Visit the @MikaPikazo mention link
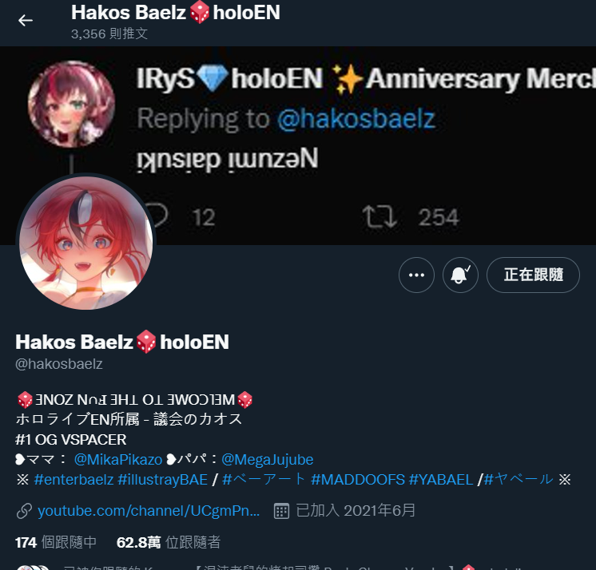The width and height of the screenshot is (596, 570). (118, 460)
